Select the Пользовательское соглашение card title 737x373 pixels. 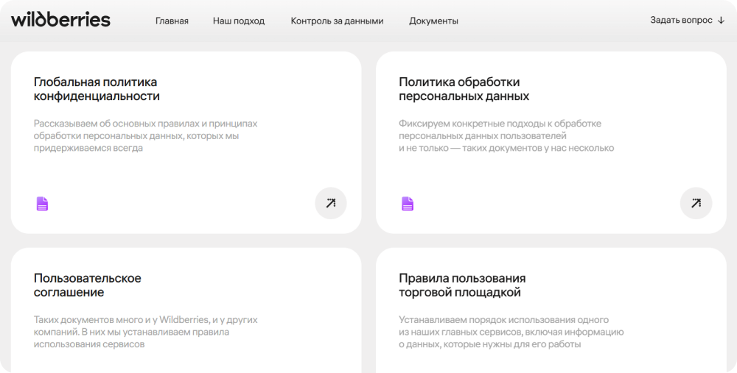pyautogui.click(x=88, y=285)
